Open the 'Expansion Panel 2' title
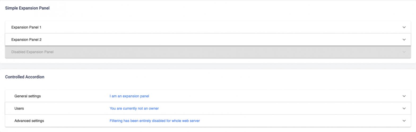This screenshot has height=132, width=416. point(26,40)
